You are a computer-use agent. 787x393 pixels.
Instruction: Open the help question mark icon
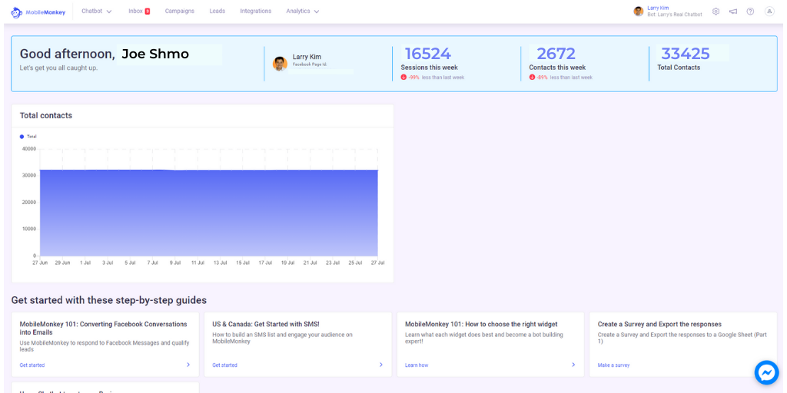click(x=750, y=12)
